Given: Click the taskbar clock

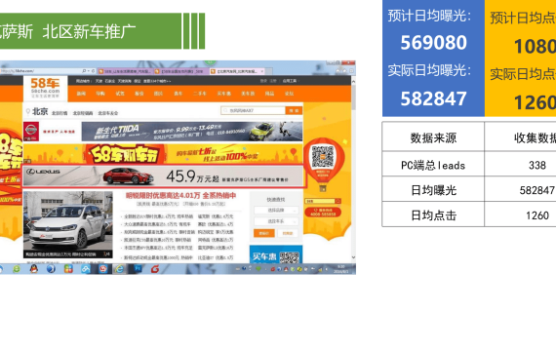Looking at the screenshot, I should [x=341, y=269].
